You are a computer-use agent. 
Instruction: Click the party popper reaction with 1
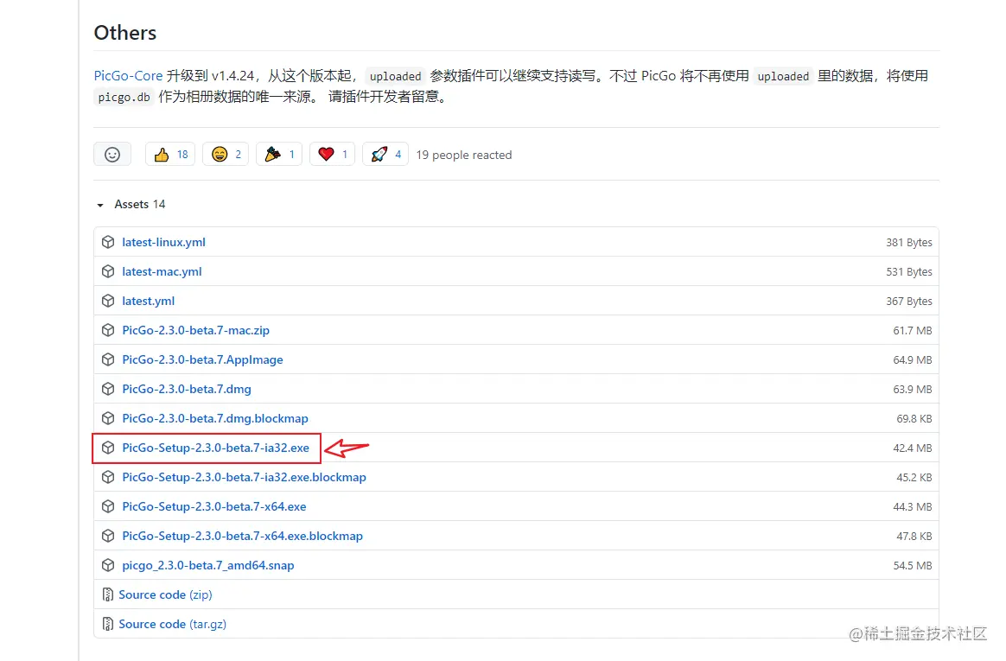[279, 155]
